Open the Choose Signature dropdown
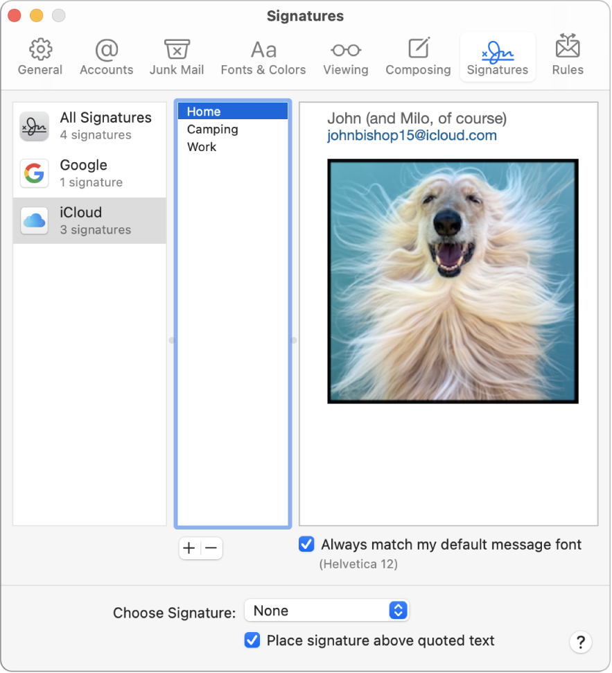 (326, 611)
